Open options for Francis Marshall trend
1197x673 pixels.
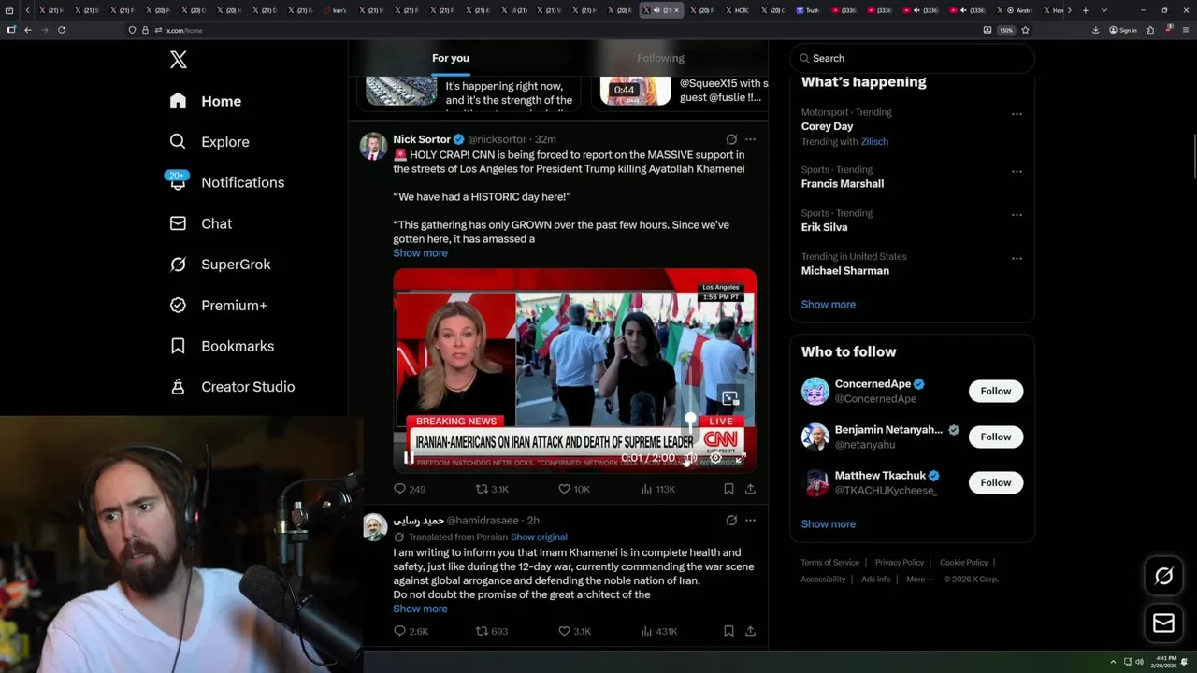pyautogui.click(x=1017, y=172)
